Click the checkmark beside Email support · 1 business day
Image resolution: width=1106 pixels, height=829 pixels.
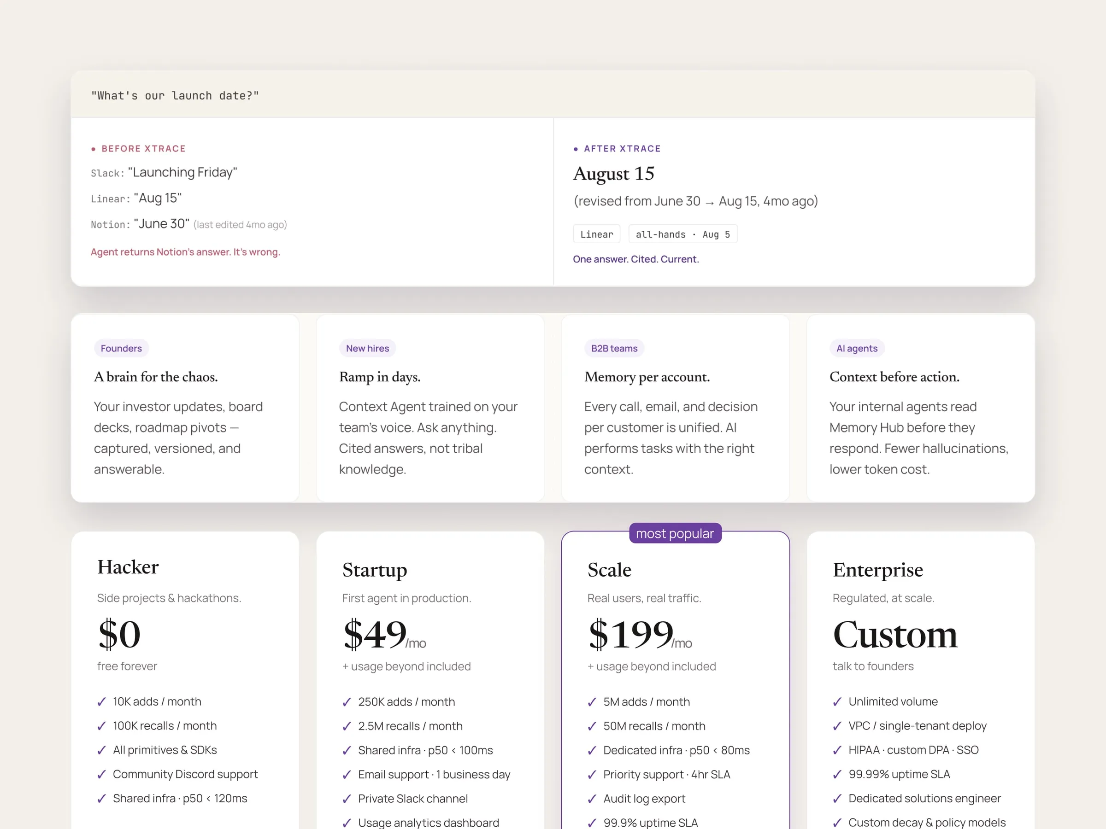(347, 775)
